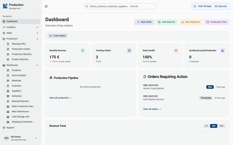Click the Sales people icon
233x145 pixels.
(x=4, y=33)
